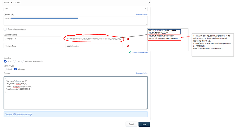Enable the Required authentication checkbox
Screen dimensions: 238x130
point(5,29)
